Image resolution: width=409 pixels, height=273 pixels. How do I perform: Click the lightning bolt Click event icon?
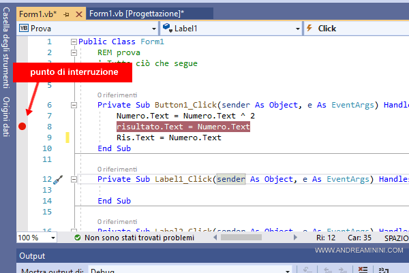[310, 29]
